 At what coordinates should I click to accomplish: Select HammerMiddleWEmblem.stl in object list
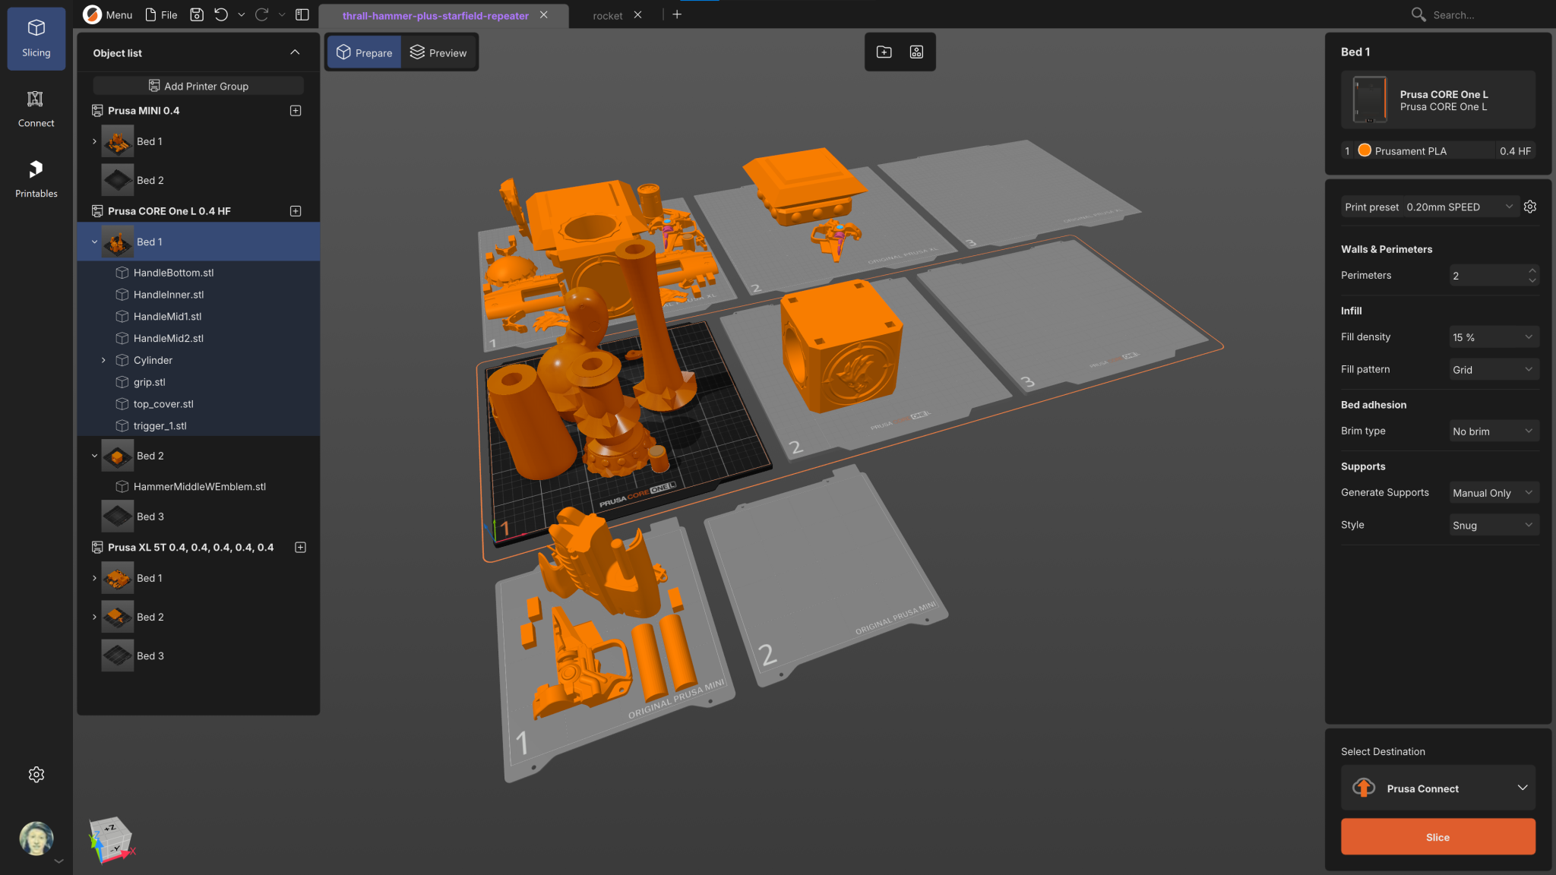(199, 486)
